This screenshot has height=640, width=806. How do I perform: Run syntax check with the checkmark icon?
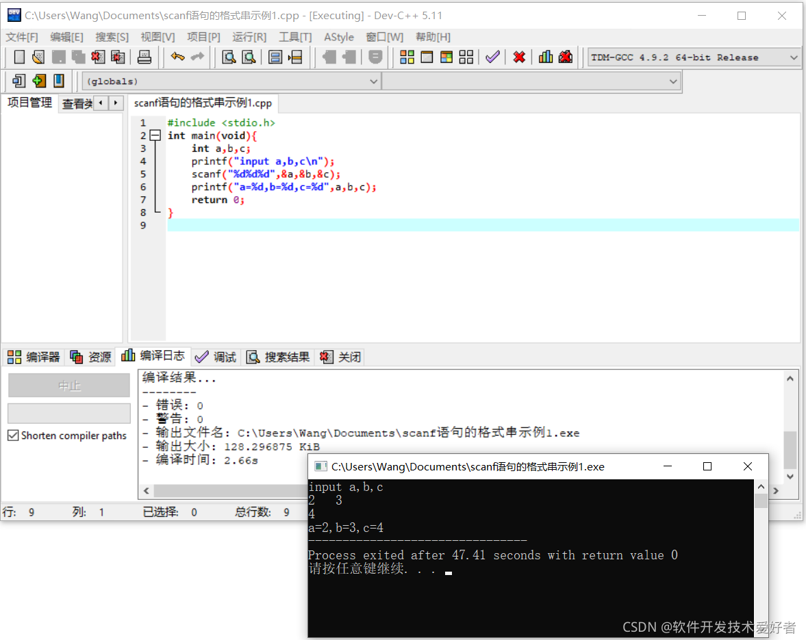click(x=492, y=57)
